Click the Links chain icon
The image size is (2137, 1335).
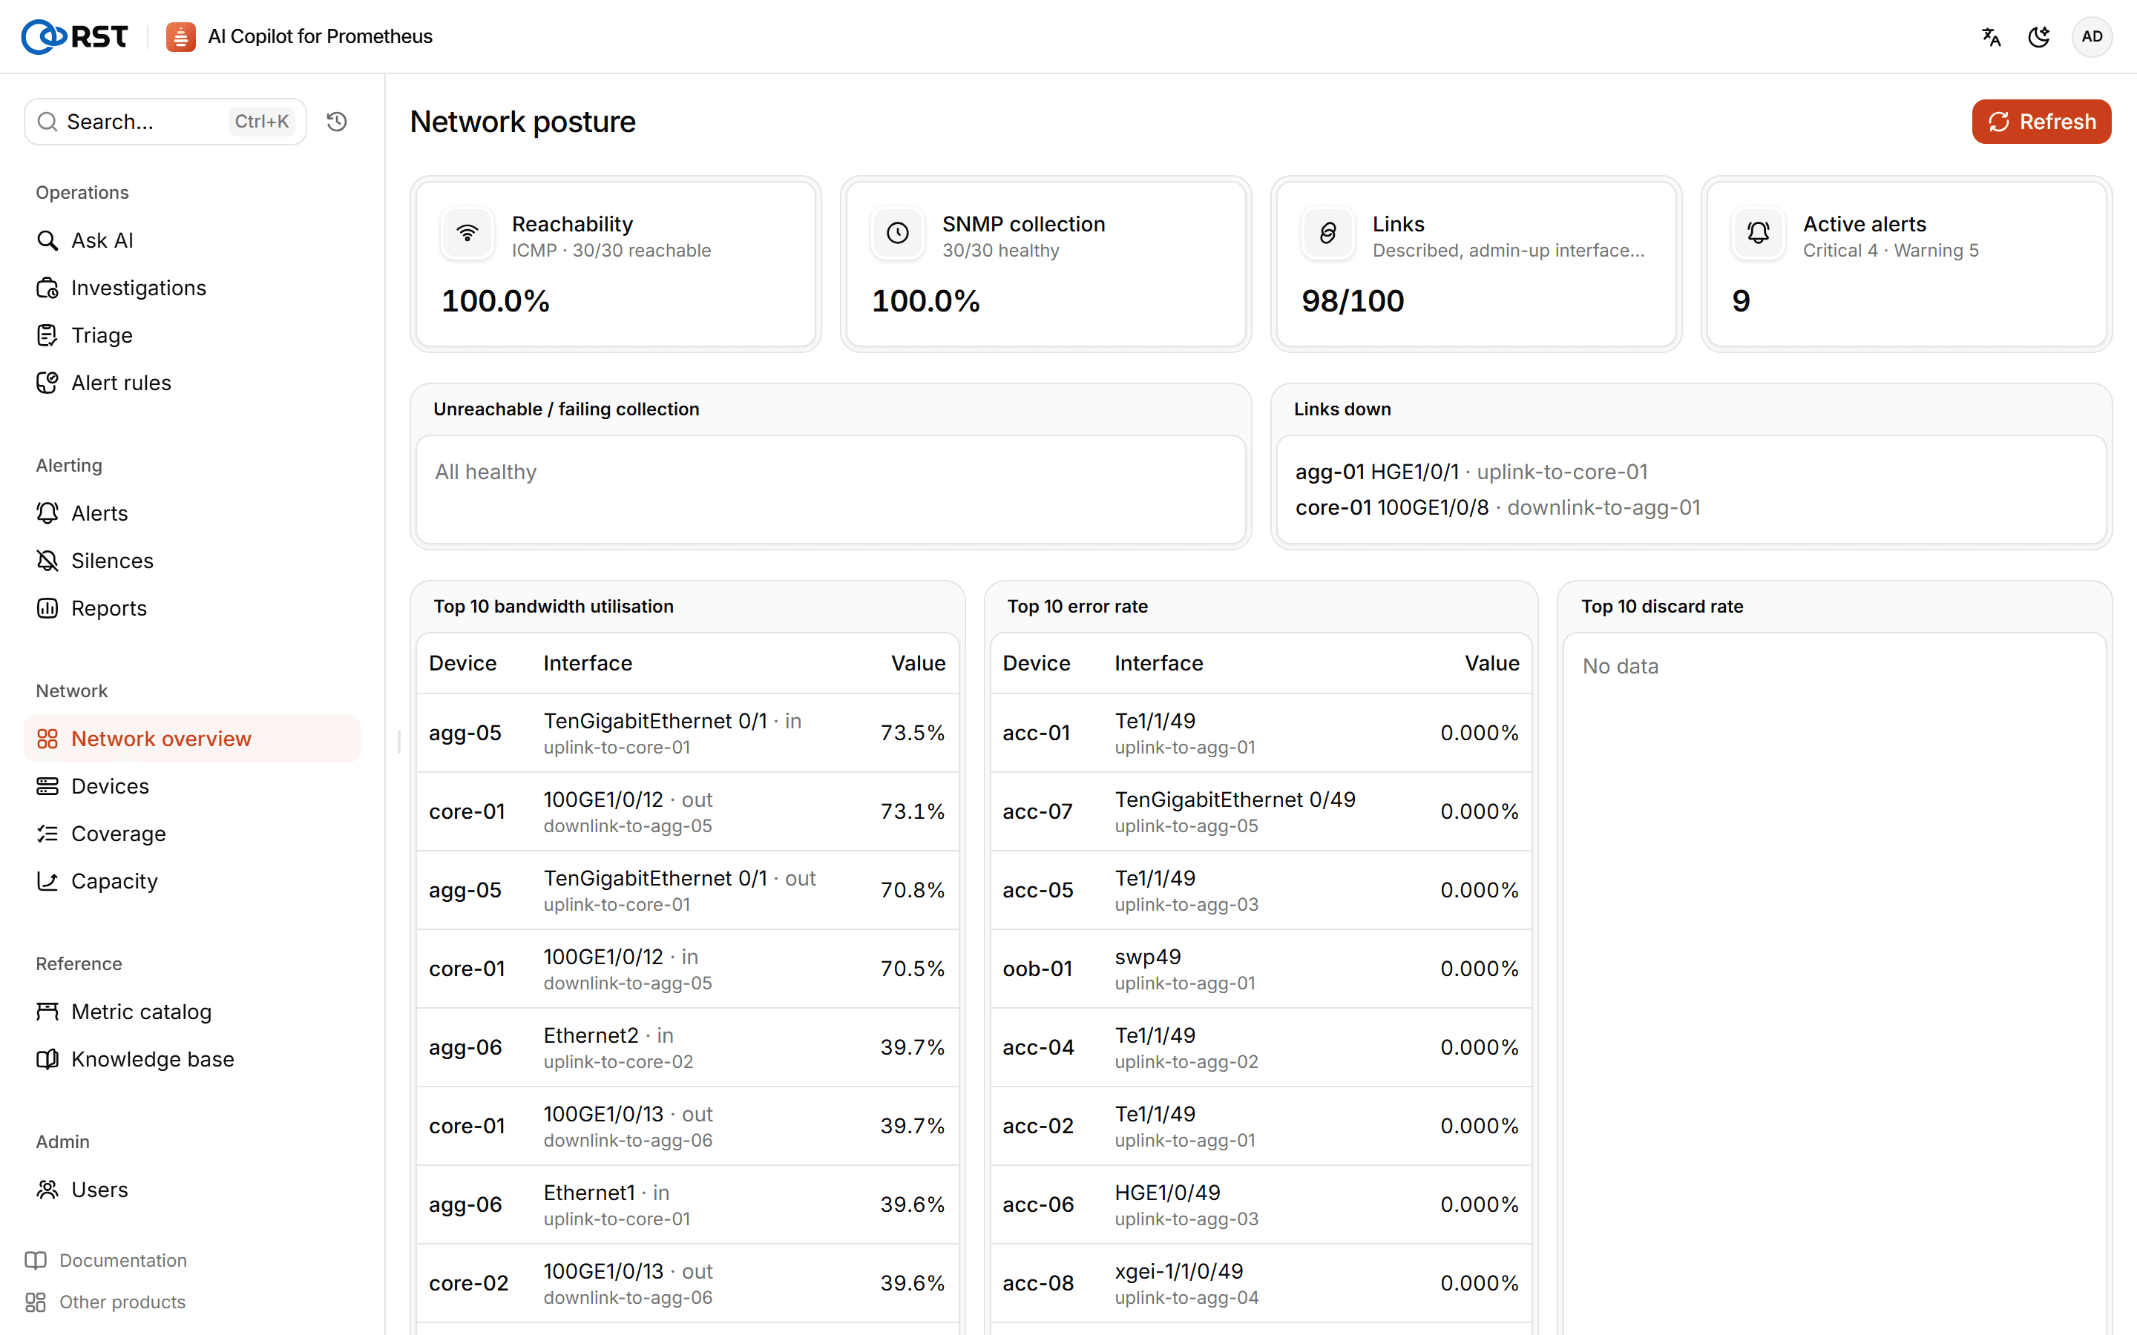click(x=1328, y=233)
